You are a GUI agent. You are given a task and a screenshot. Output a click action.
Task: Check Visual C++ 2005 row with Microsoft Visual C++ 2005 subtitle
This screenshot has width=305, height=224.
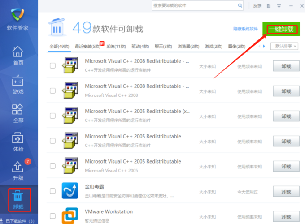tap(52, 166)
